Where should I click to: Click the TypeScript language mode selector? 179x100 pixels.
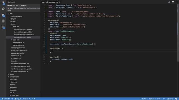(x=170, y=99)
